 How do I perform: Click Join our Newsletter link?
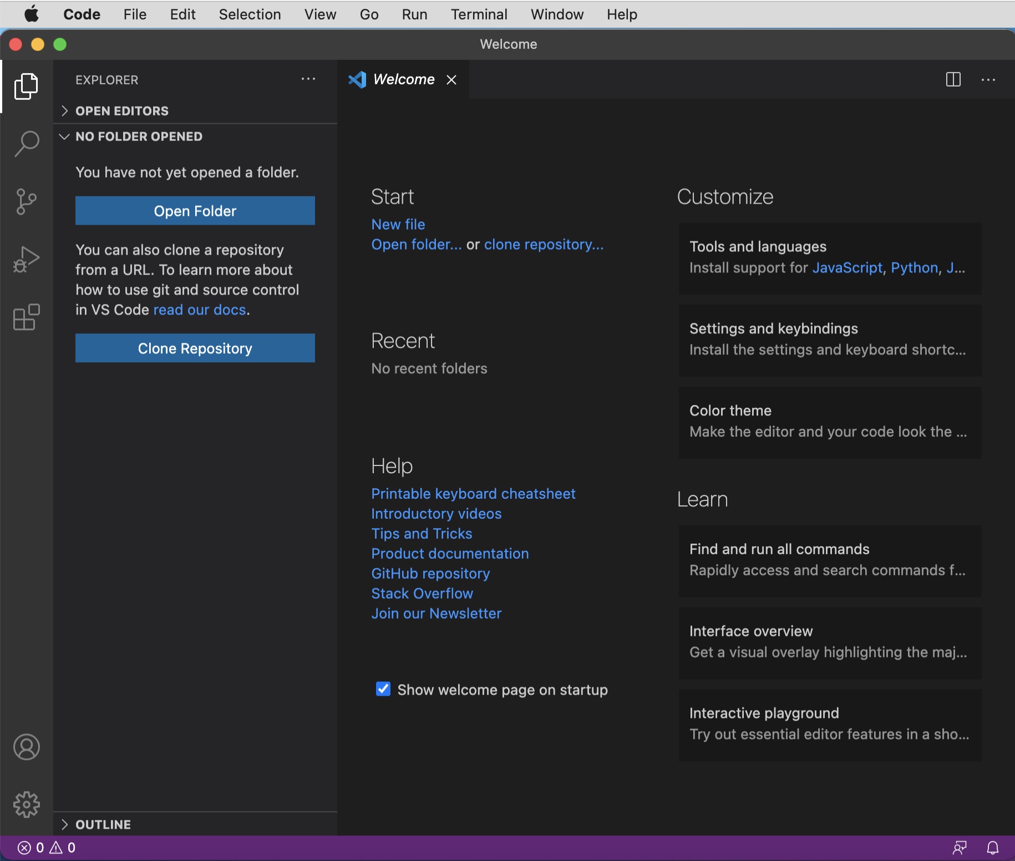coord(437,614)
